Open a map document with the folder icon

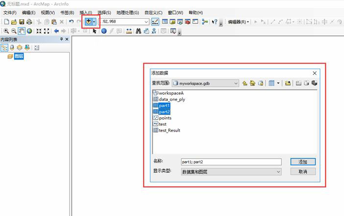[14, 22]
